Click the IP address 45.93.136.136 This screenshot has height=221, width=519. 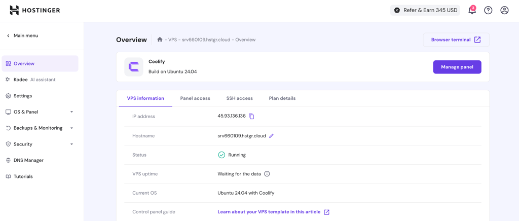(232, 116)
